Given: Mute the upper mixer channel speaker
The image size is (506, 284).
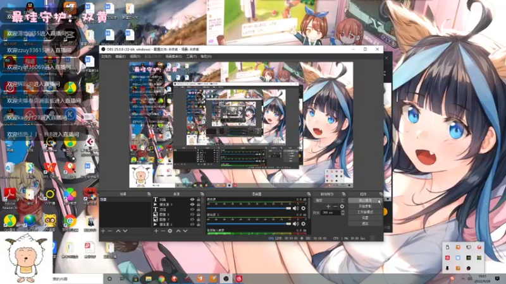Looking at the screenshot, I should 295,208.
